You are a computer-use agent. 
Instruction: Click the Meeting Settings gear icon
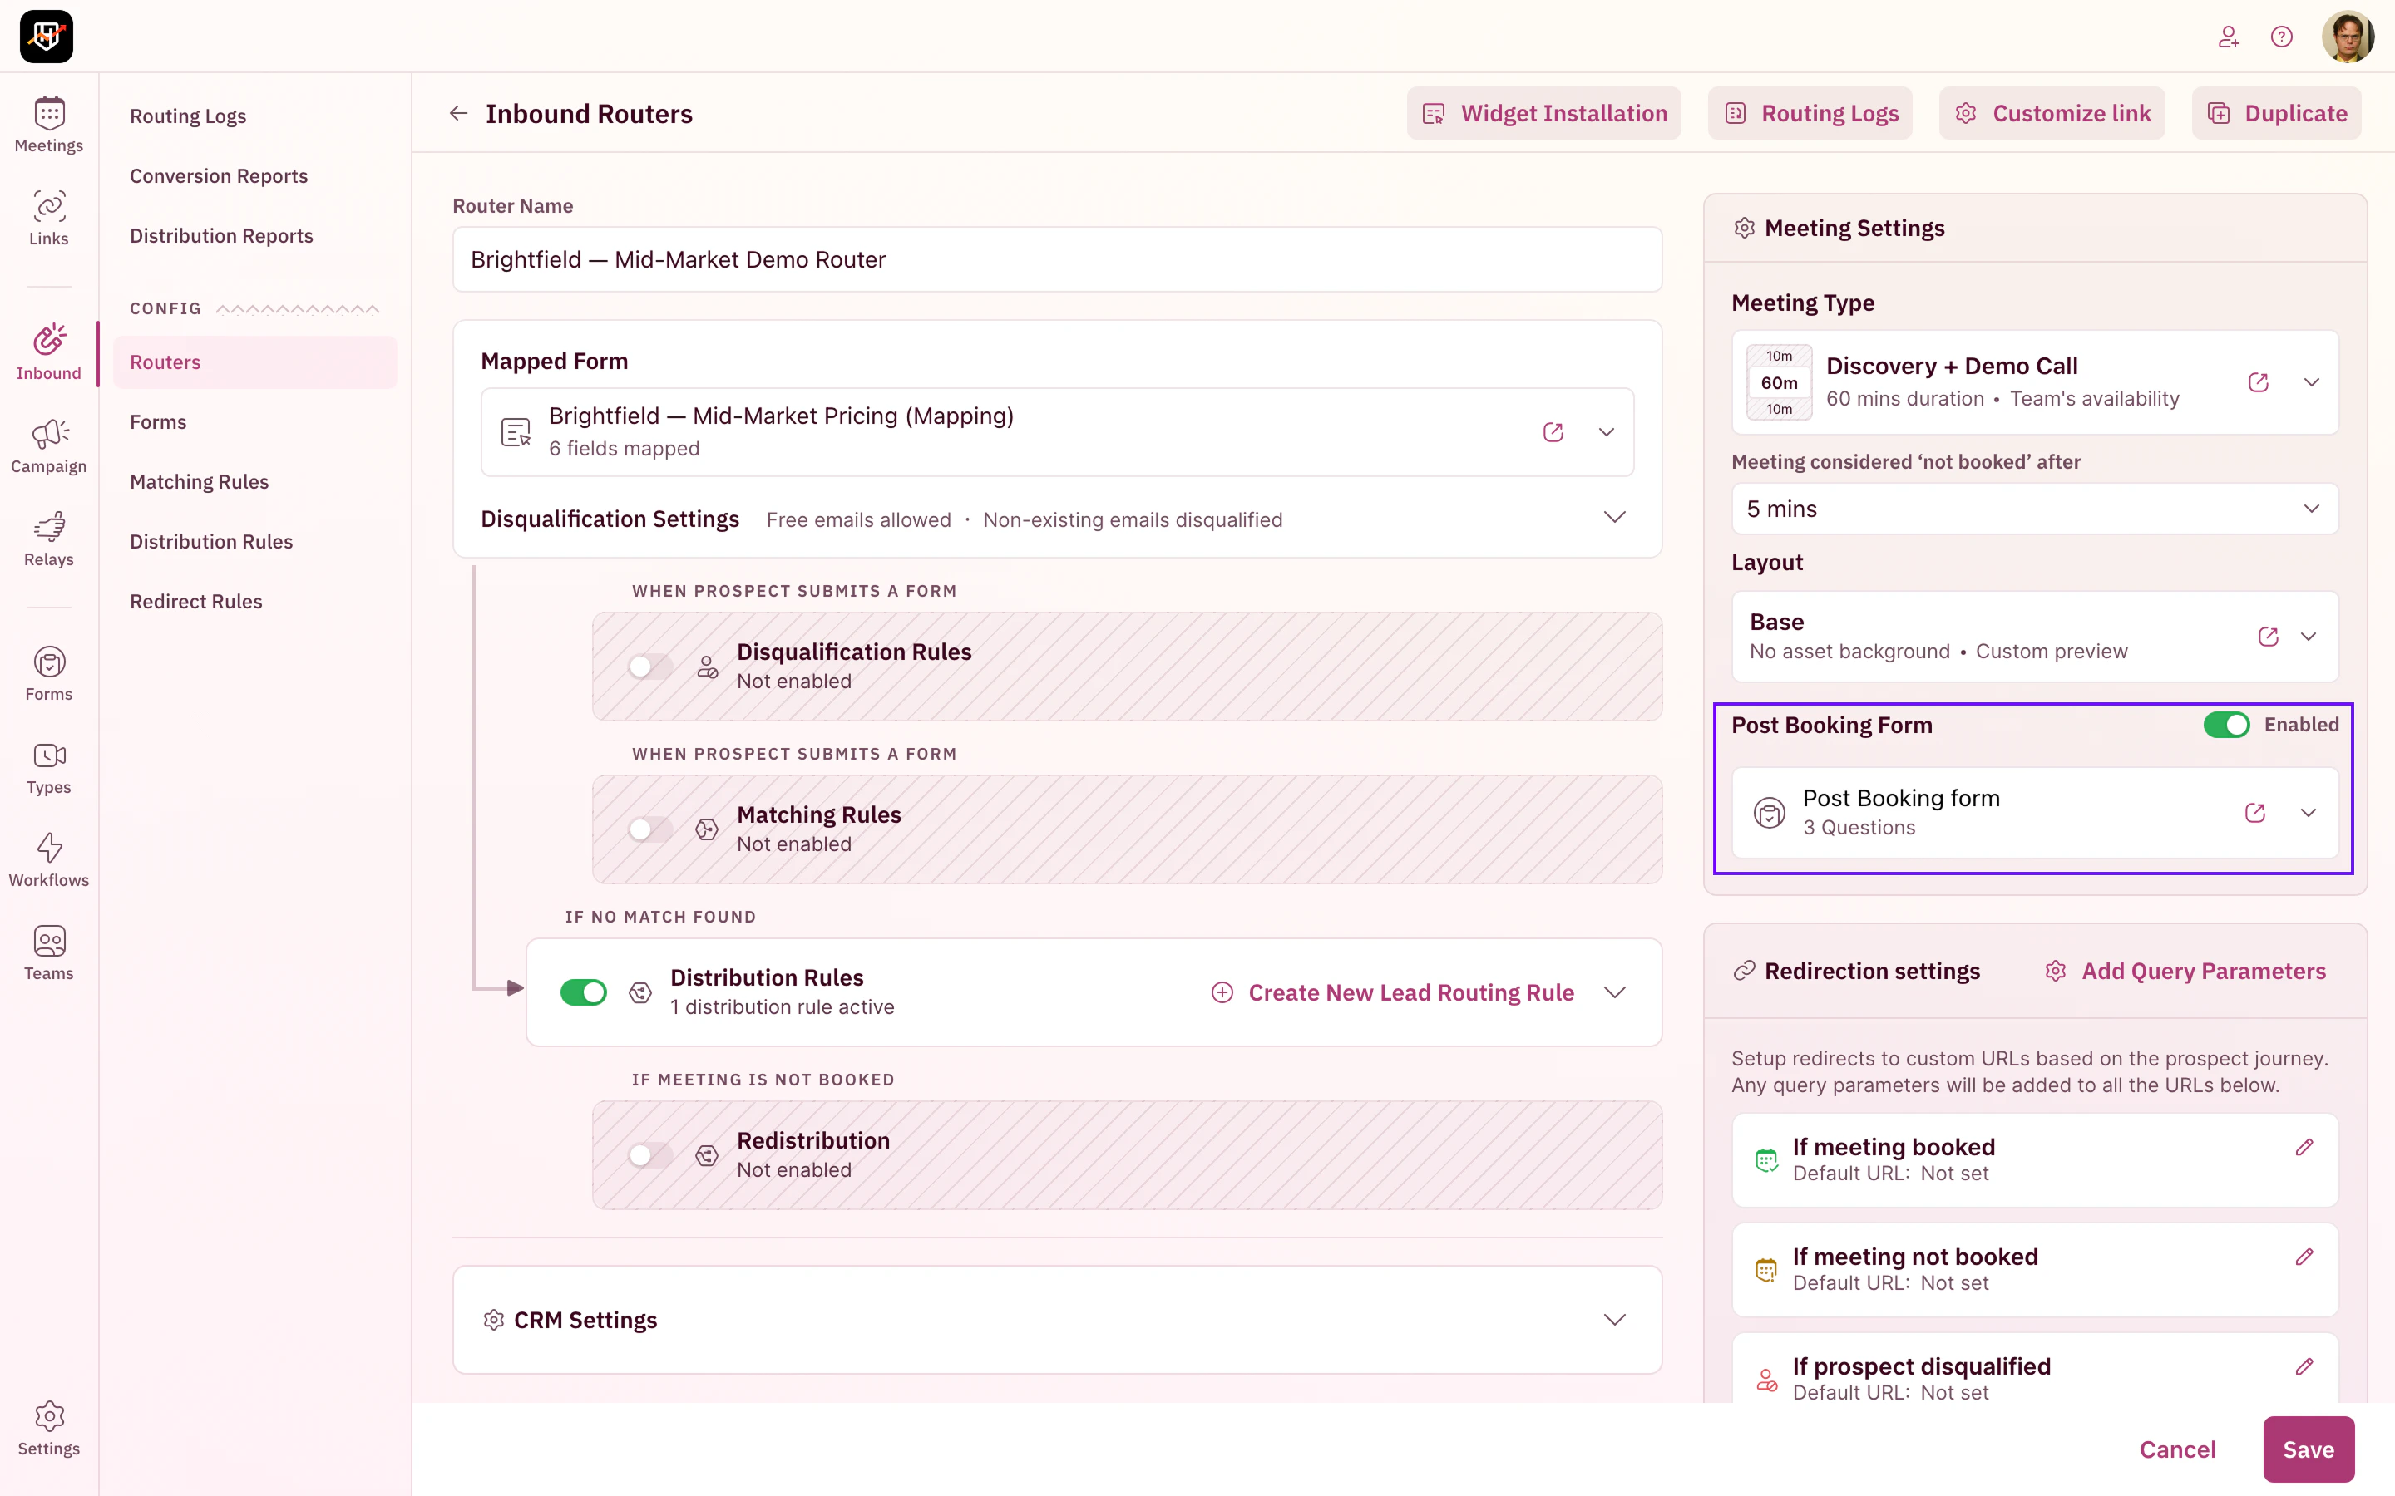[x=1745, y=229]
